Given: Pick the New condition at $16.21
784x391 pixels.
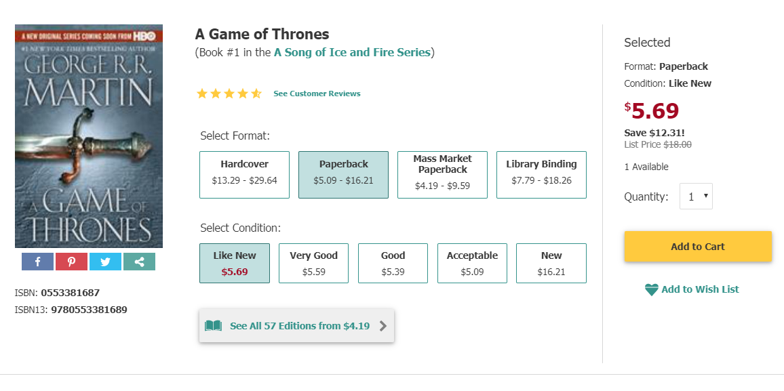Looking at the screenshot, I should coord(551,263).
